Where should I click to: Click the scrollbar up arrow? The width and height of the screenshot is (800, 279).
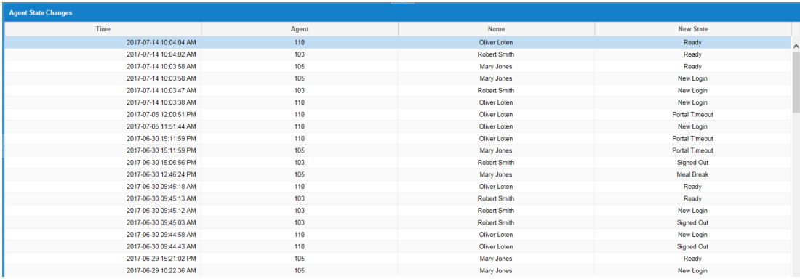point(796,45)
